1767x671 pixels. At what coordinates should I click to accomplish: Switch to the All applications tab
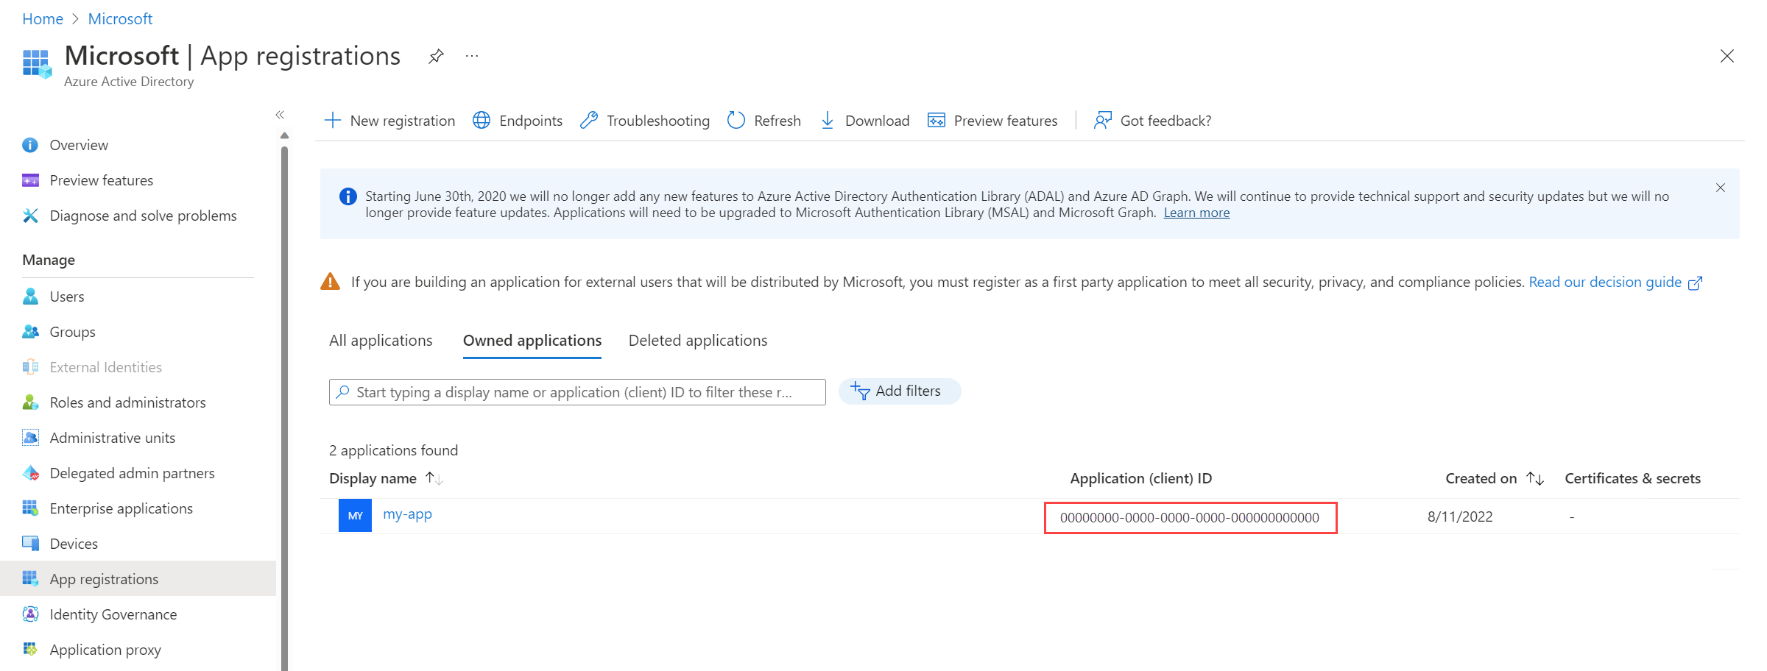[381, 341]
